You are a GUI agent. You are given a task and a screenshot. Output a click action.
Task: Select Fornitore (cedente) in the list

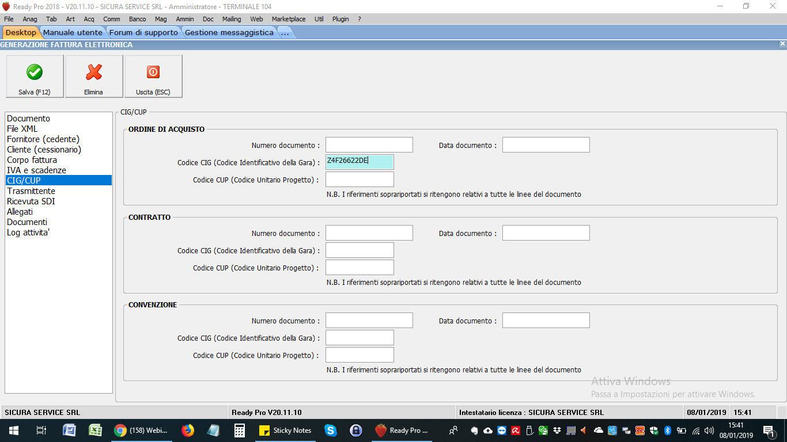(x=58, y=139)
